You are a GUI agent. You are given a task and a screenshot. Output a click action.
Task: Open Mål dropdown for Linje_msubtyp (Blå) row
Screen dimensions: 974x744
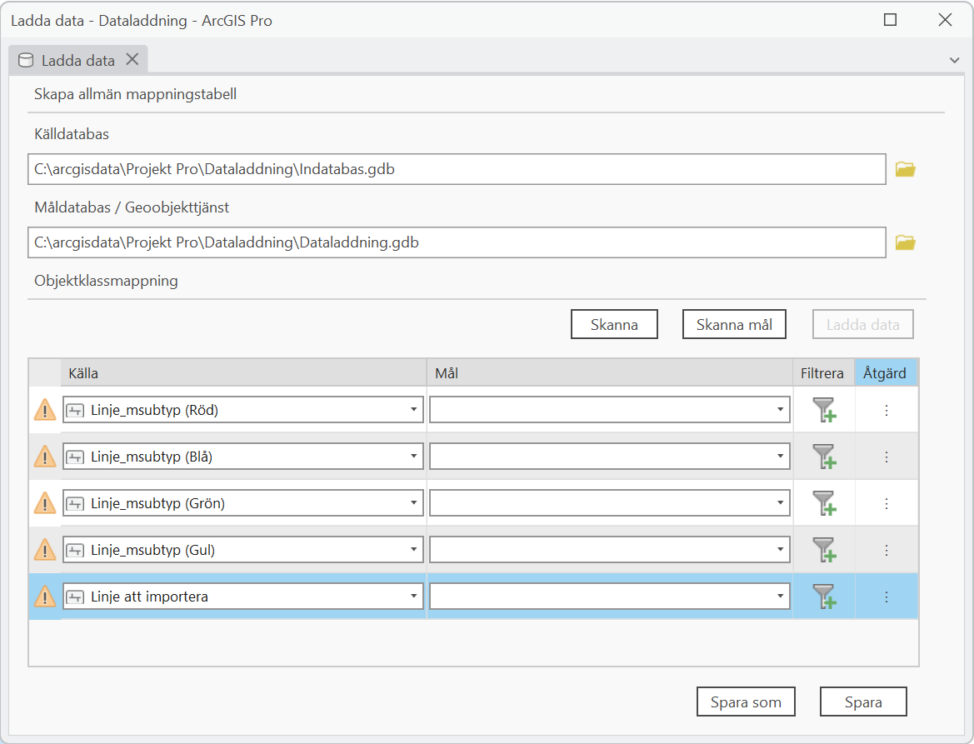pos(780,457)
